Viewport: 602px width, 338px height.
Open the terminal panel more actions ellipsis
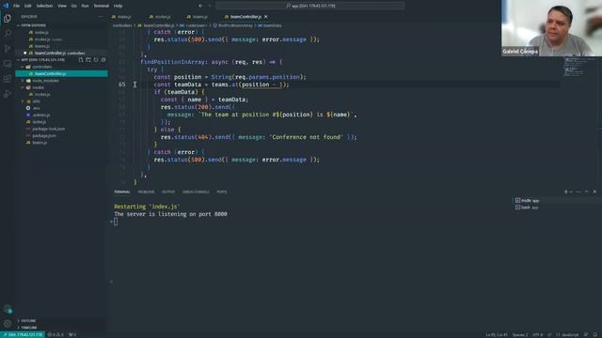coord(578,192)
